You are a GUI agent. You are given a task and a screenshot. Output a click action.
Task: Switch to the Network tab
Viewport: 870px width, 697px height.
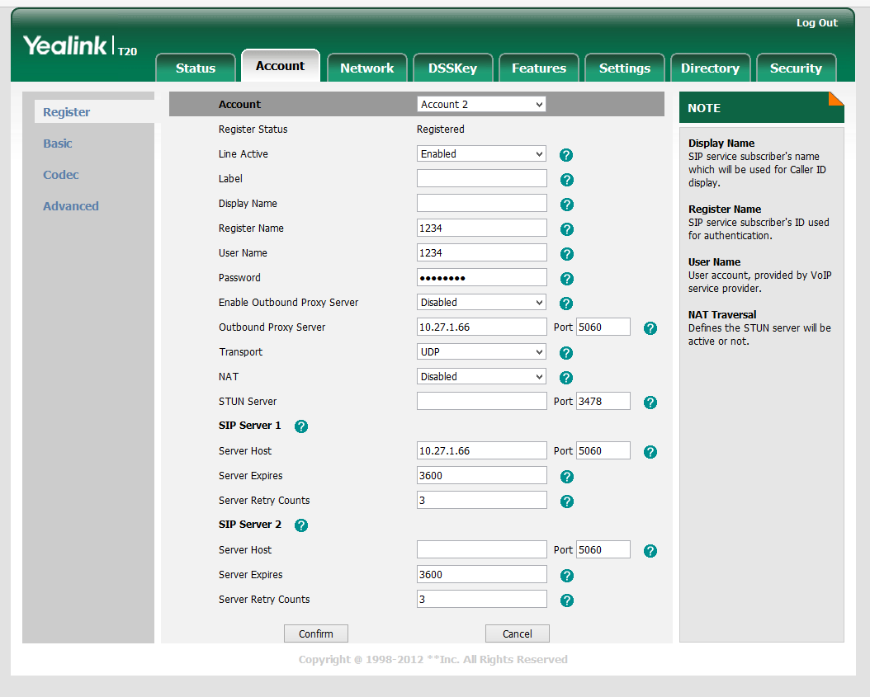tap(366, 68)
